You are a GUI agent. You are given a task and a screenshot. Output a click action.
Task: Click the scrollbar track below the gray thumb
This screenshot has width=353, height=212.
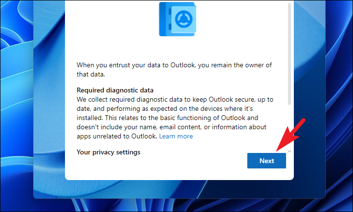(x=289, y=127)
